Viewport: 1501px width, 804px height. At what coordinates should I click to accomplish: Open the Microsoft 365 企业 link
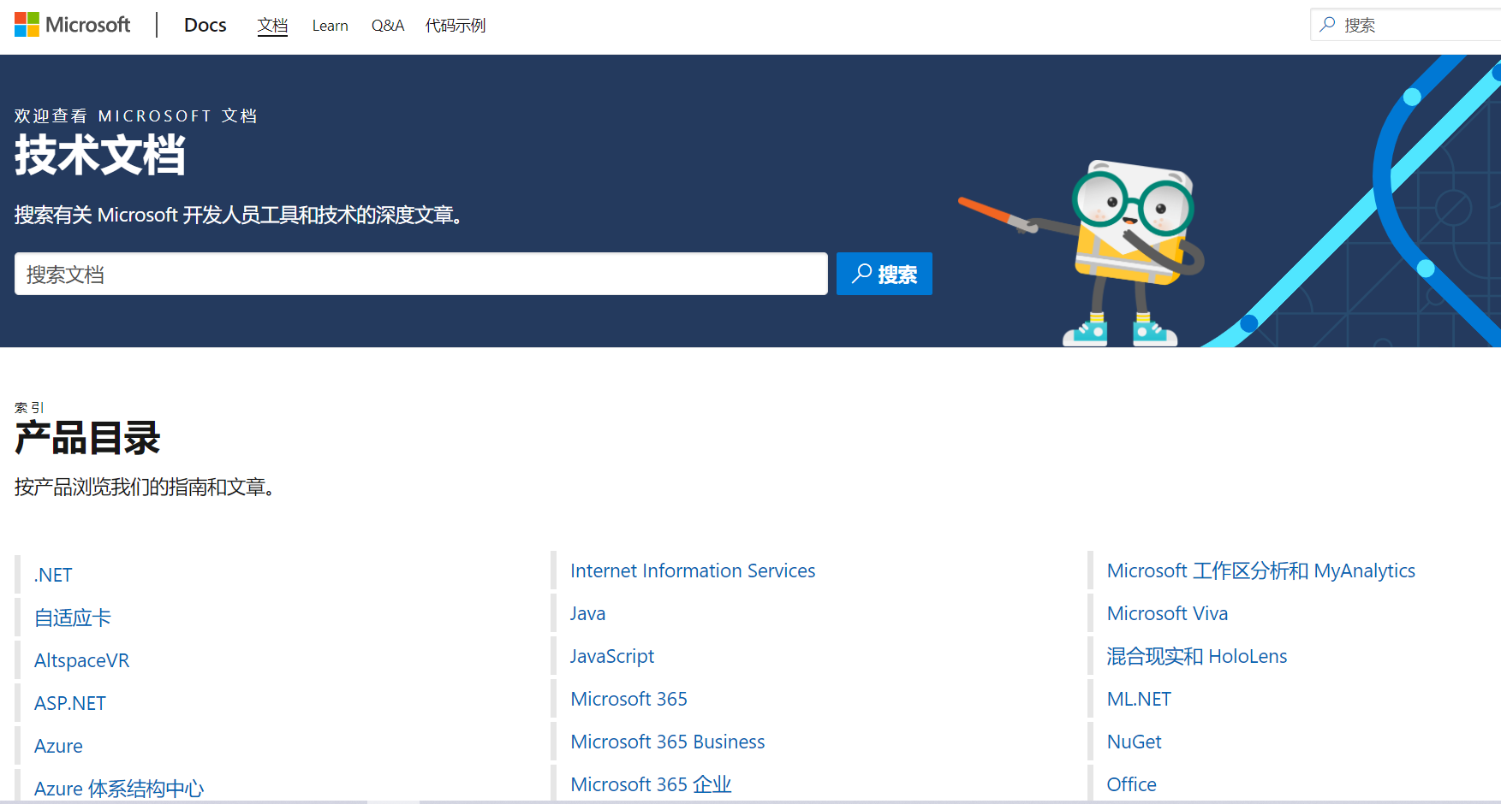(x=651, y=784)
